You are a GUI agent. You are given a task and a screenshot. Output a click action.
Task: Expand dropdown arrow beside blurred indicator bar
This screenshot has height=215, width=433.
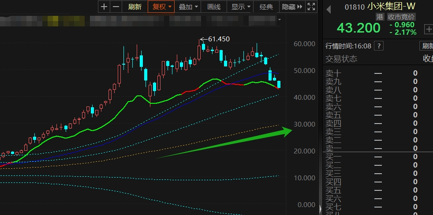tap(280, 19)
